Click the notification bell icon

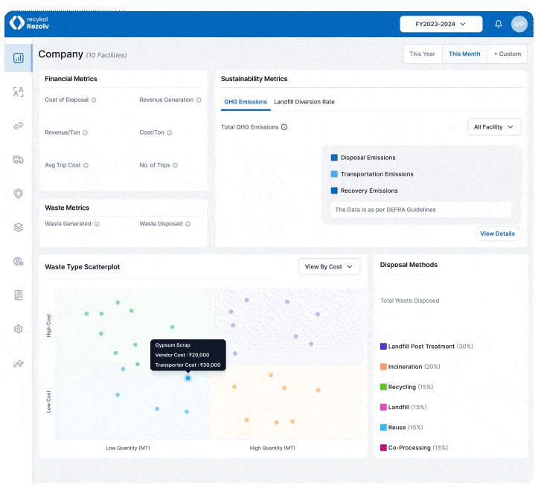499,24
